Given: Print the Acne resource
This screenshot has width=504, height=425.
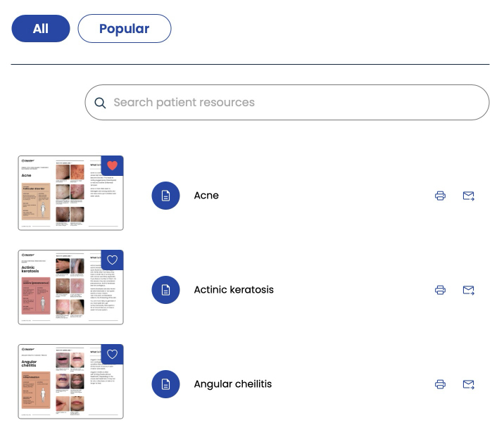Looking at the screenshot, I should [x=440, y=196].
